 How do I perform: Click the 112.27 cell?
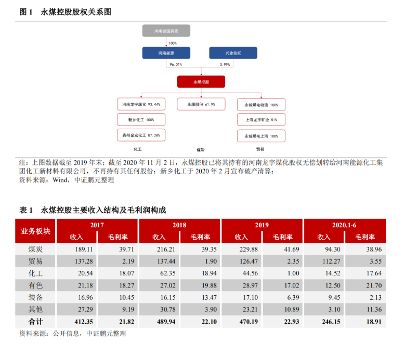click(323, 261)
